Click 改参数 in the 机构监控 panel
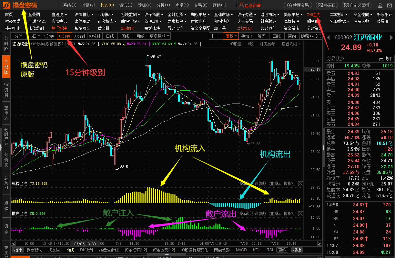The image size is (395, 258). pos(260,184)
